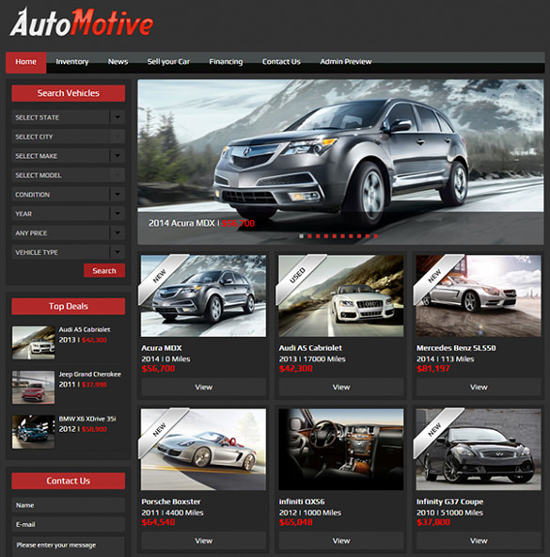View the Infiniti QX56 listing

click(x=341, y=541)
